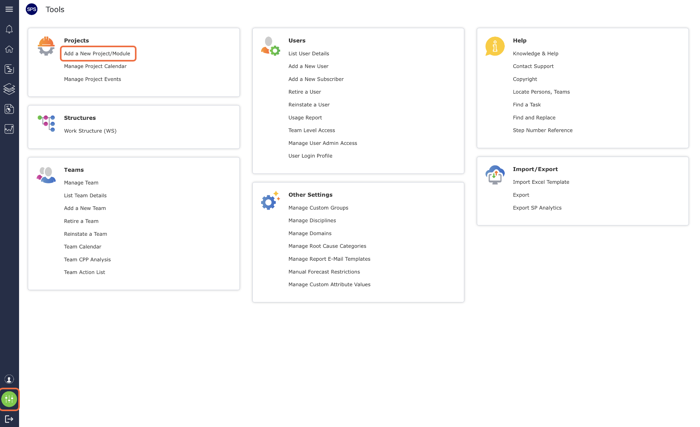The image size is (700, 427).
Task: Open Locate Persons, Teams
Action: tap(541, 92)
